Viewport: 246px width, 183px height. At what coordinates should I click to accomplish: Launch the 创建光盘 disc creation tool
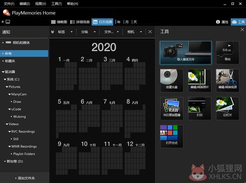[172, 80]
